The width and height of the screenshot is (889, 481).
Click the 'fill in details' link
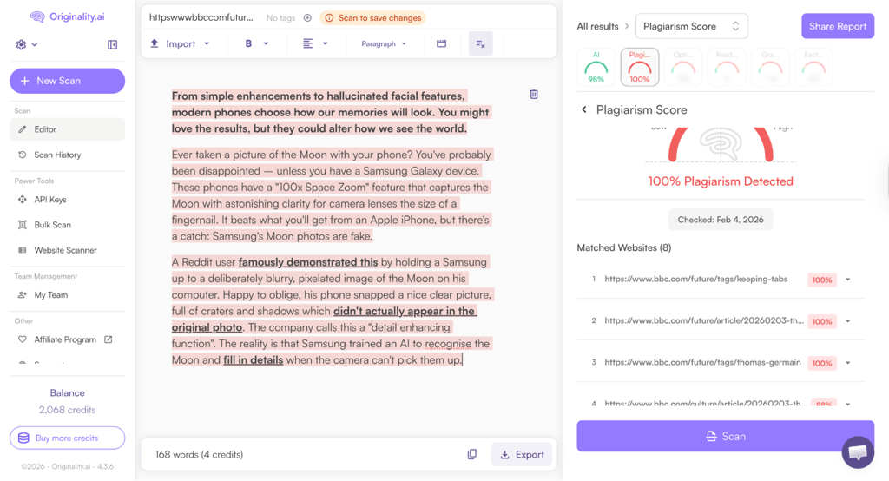tap(253, 359)
